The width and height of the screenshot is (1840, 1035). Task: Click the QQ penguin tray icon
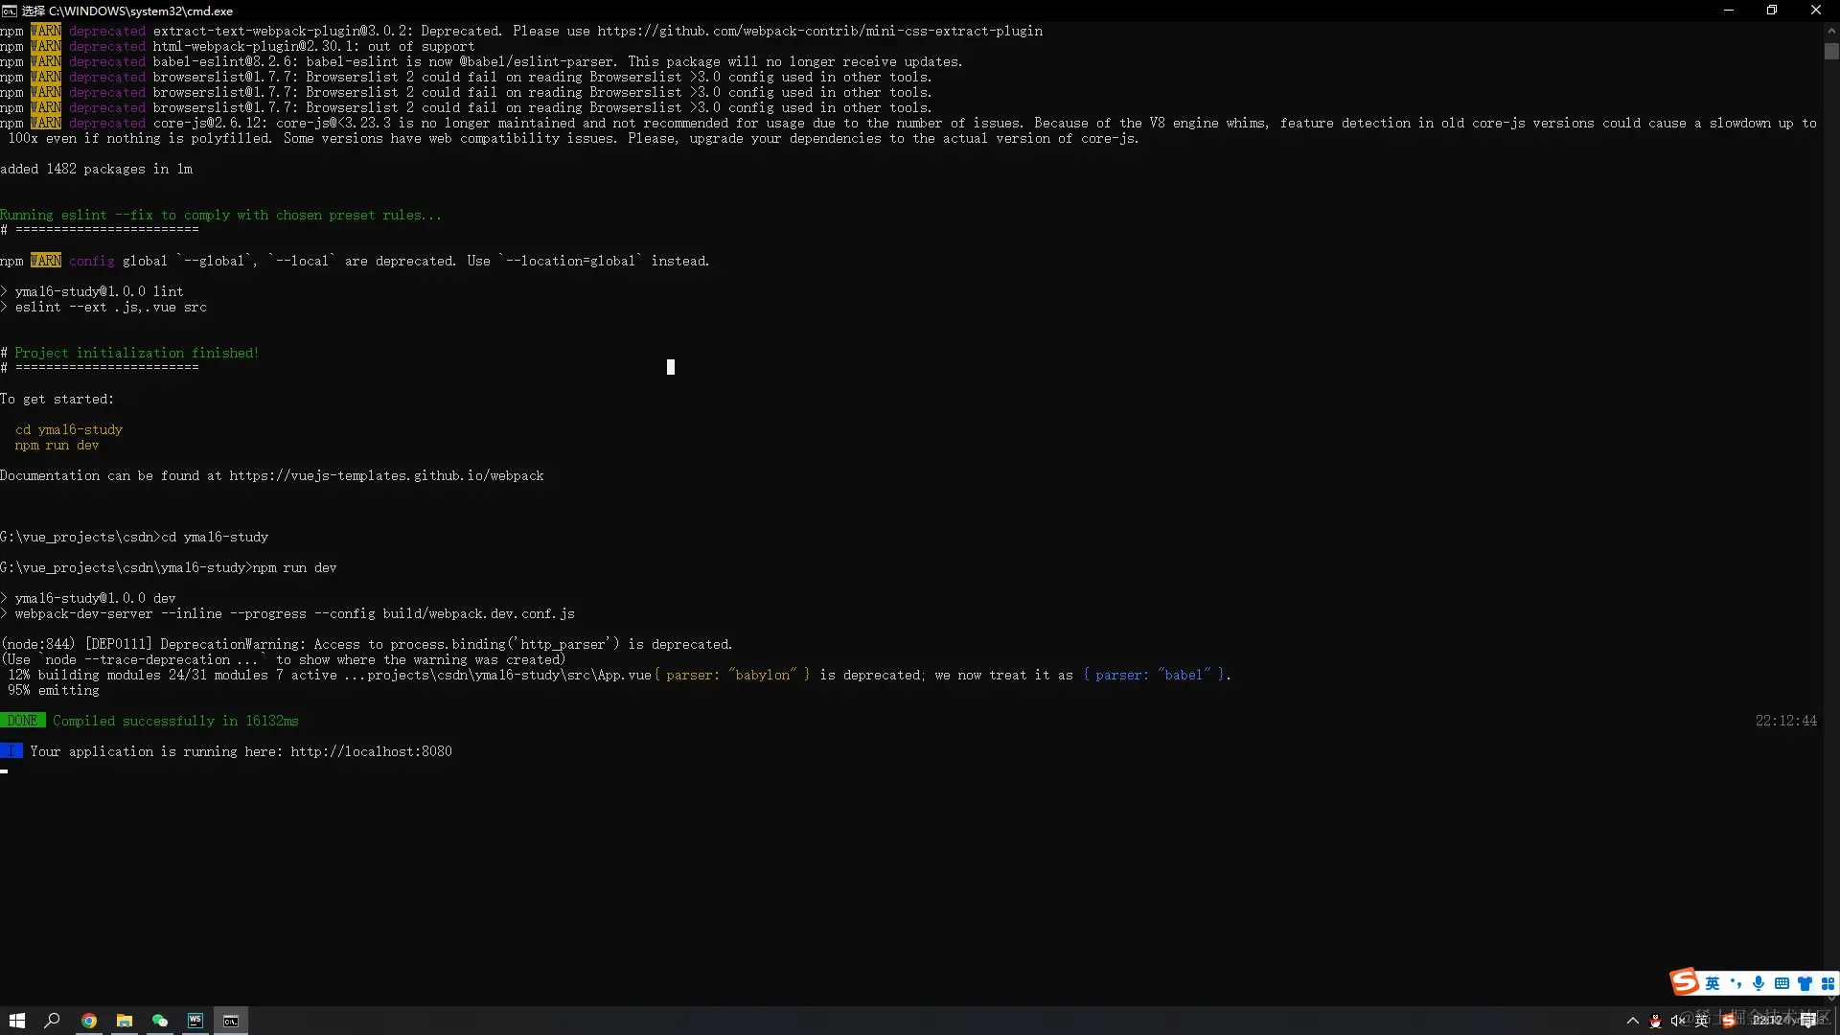click(1655, 1021)
